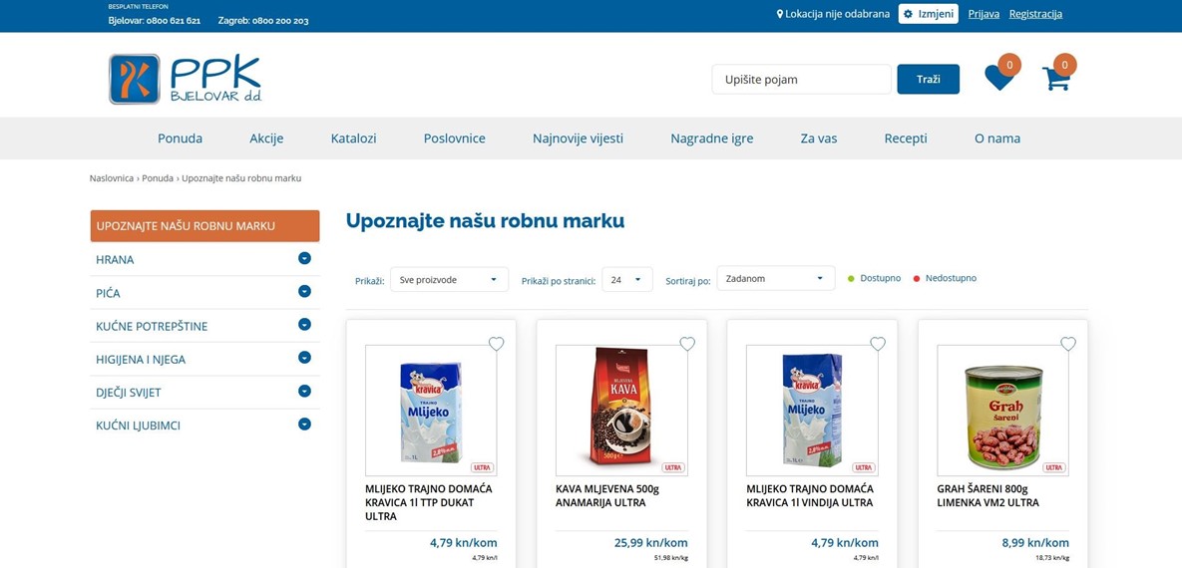Go to Akcije in the navigation menu
Viewport: 1182px width, 568px height.
point(266,138)
